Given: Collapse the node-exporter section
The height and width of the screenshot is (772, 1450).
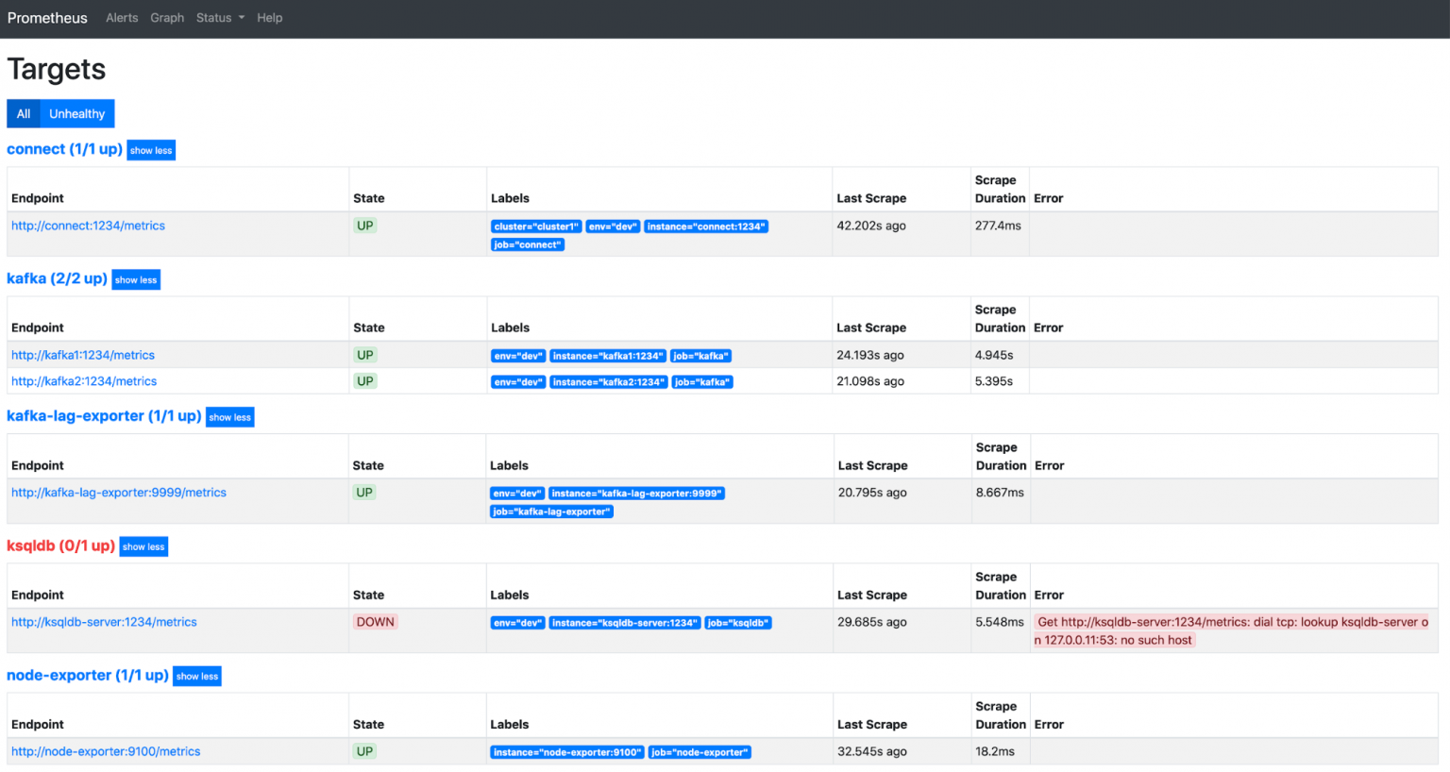Looking at the screenshot, I should pos(196,676).
